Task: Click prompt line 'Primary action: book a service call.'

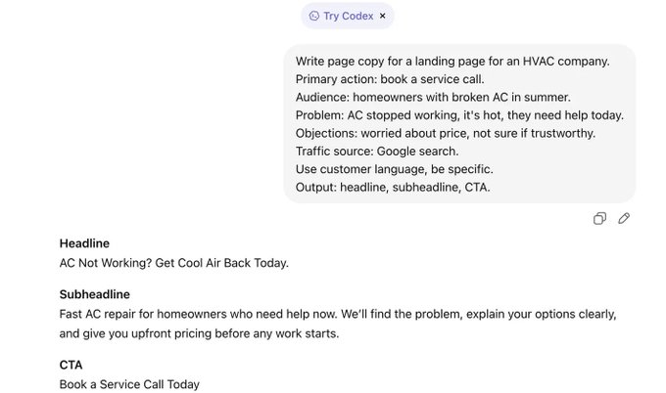Action: [x=390, y=79]
